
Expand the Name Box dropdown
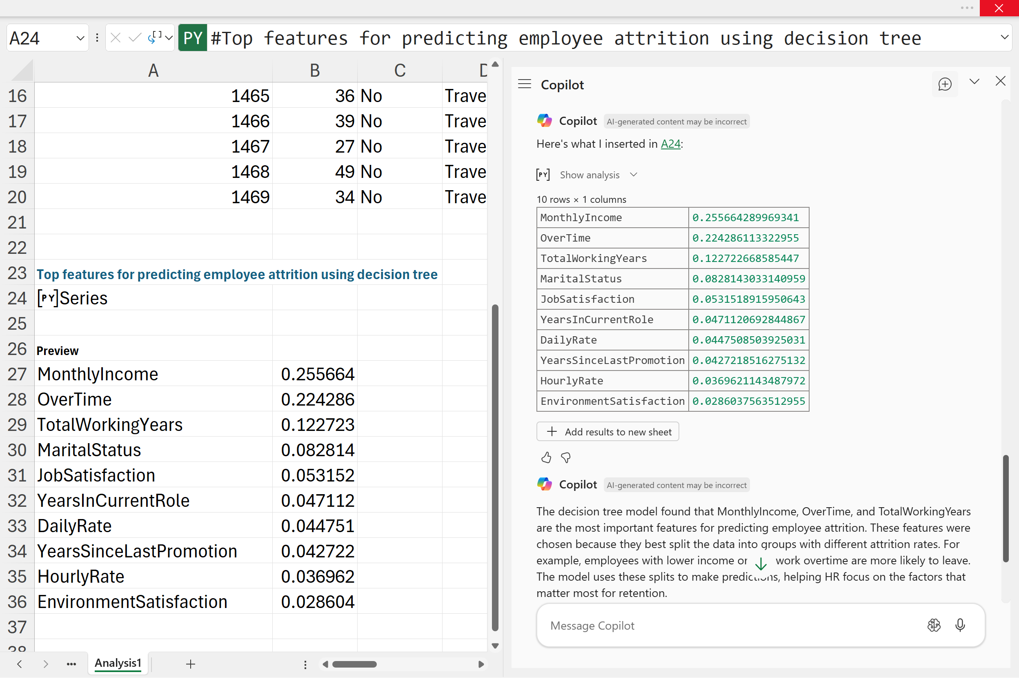80,38
